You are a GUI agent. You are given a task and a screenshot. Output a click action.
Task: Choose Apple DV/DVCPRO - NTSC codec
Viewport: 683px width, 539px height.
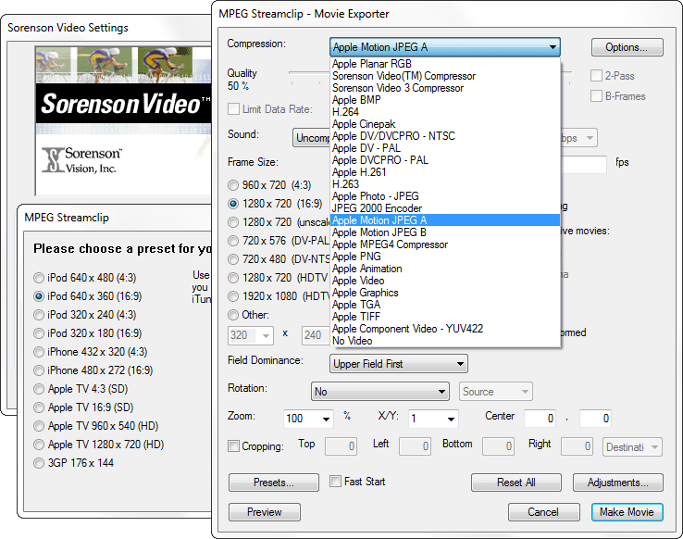(445, 136)
